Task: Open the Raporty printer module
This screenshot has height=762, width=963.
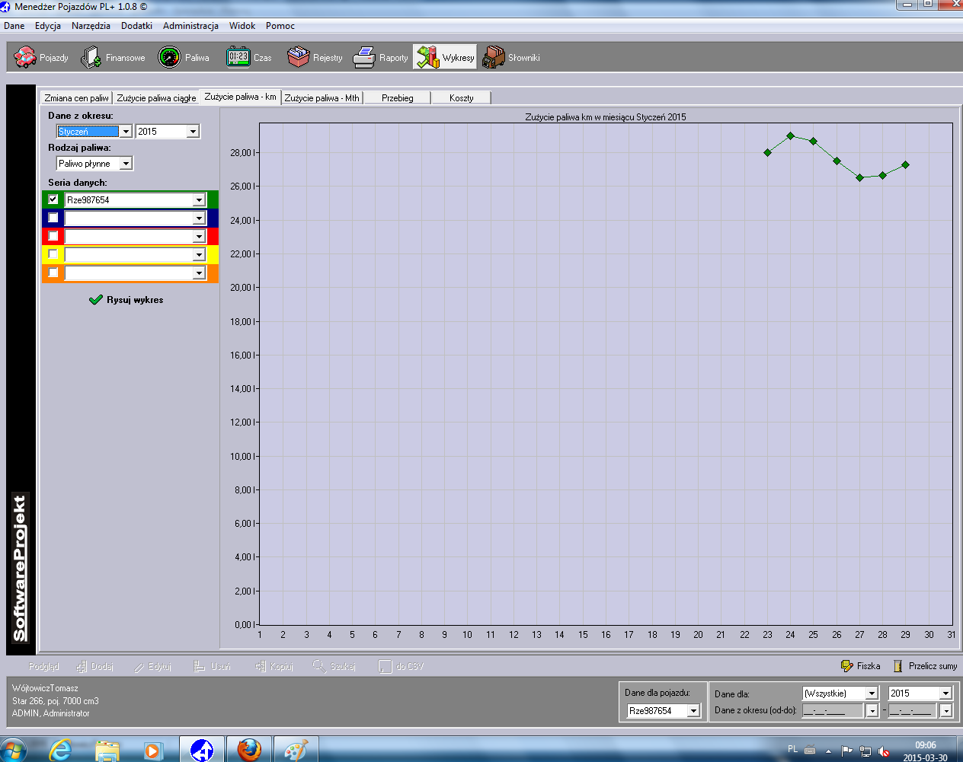Action: pyautogui.click(x=380, y=58)
